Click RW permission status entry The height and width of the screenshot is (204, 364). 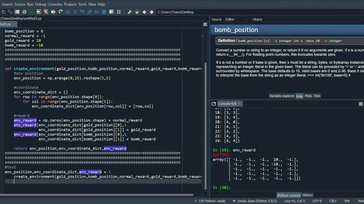pos(347,201)
